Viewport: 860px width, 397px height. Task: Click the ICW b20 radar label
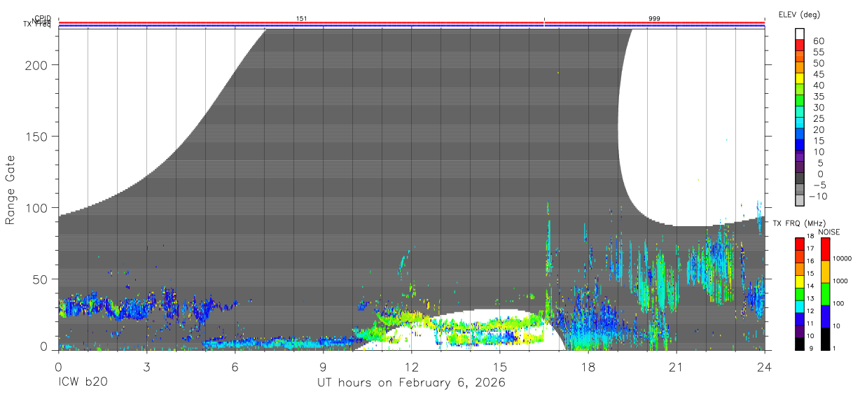click(x=83, y=383)
